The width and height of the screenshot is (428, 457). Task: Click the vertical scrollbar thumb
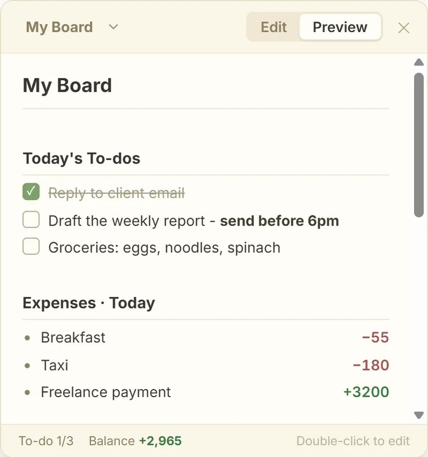419,145
